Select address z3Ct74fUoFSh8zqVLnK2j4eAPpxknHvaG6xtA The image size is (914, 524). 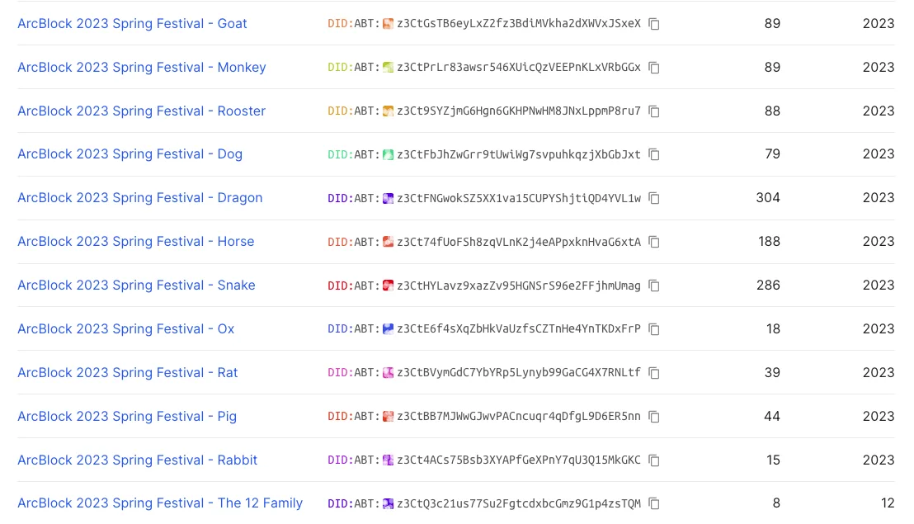click(519, 242)
